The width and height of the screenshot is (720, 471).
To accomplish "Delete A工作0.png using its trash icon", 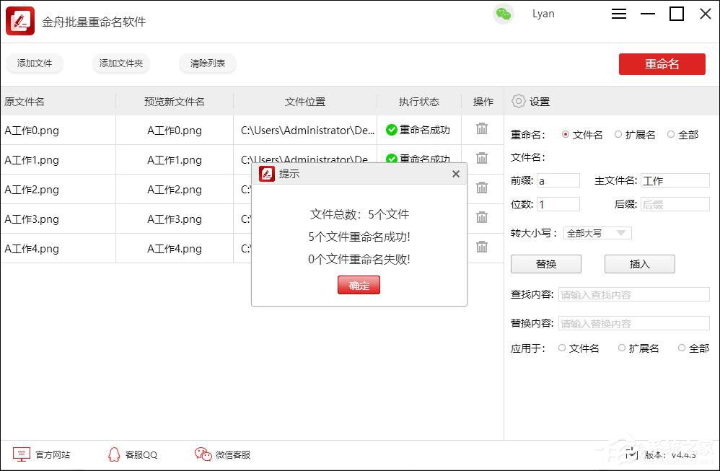I will coord(483,130).
